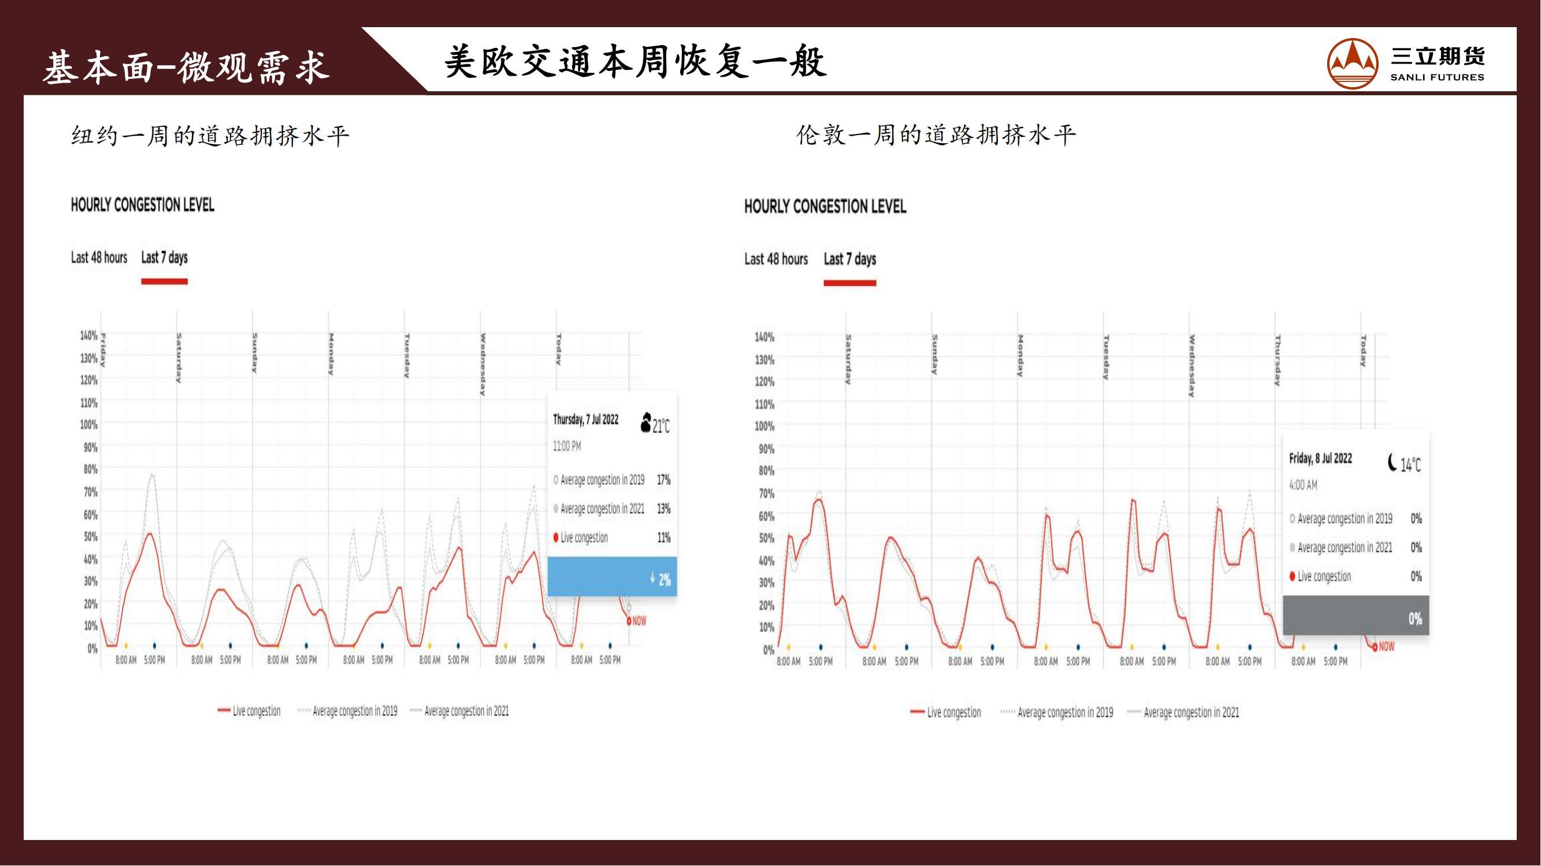
Task: Select Last 7 days tab on New York chart
Action: click(164, 257)
